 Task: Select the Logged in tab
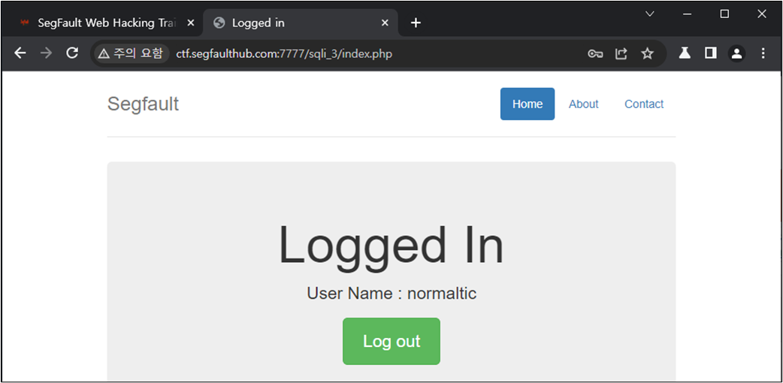pyautogui.click(x=301, y=23)
